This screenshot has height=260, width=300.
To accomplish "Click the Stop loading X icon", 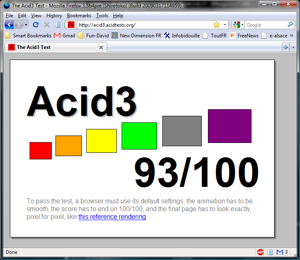I will [47, 25].
